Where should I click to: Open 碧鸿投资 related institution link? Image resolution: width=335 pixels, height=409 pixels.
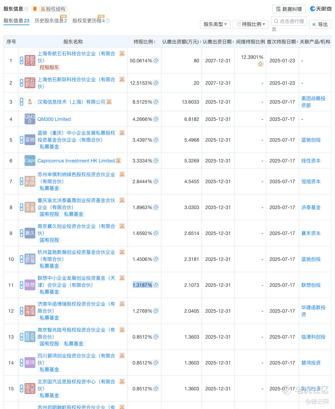click(x=311, y=363)
